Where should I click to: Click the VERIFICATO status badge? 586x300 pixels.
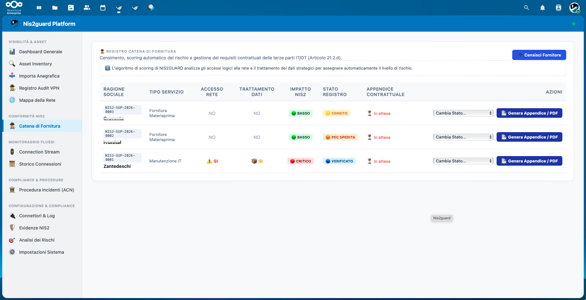[x=339, y=161]
